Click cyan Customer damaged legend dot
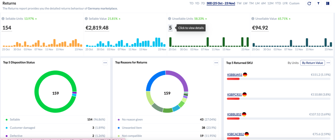Image resolution: width=335 pixels, height=140 pixels. (7, 128)
